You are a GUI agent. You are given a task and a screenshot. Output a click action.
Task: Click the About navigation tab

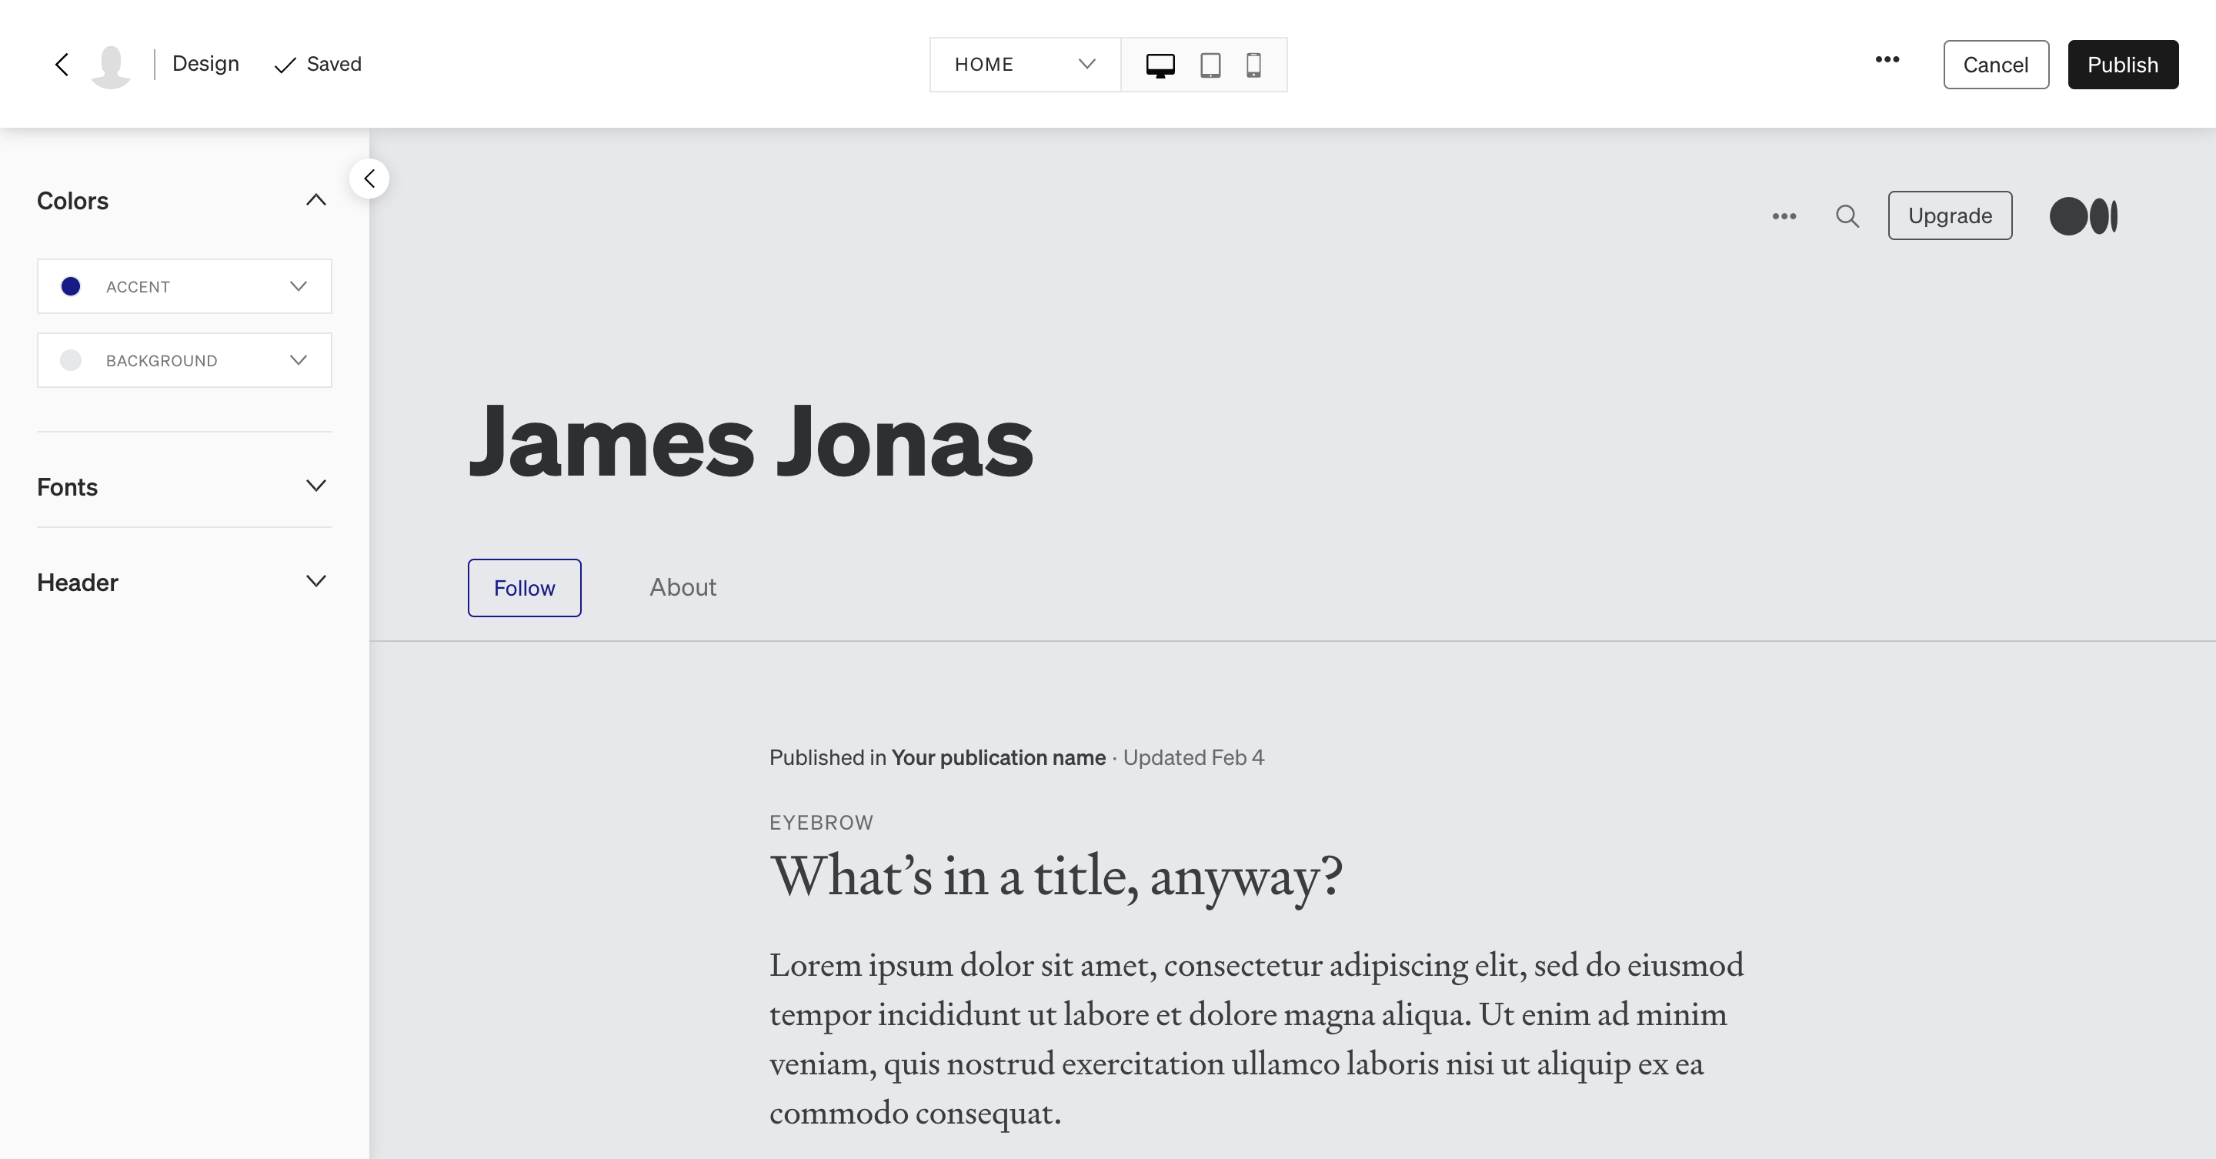click(x=683, y=587)
